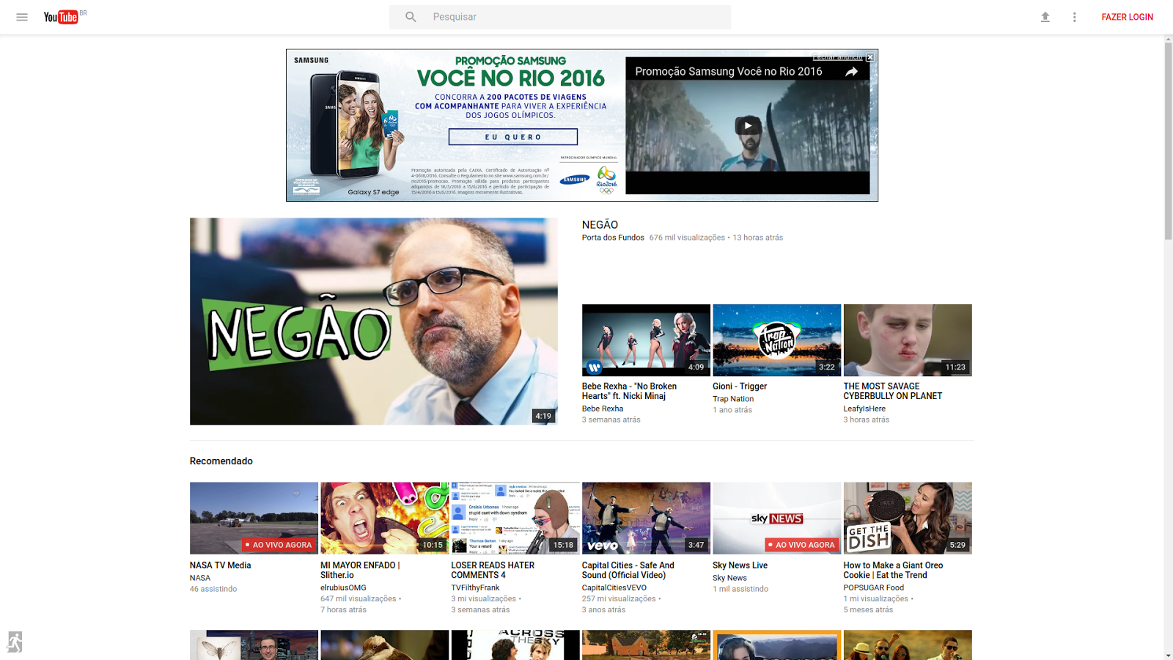1173x660 pixels.
Task: Click the upload video icon
Action: tap(1045, 17)
